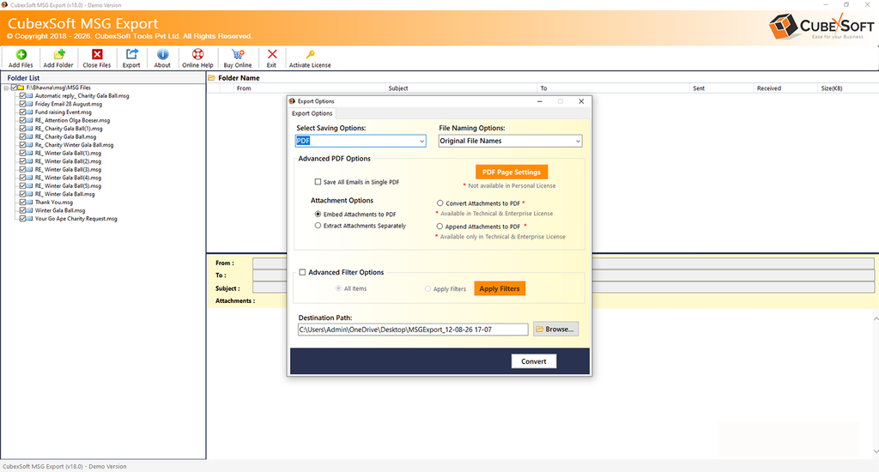Open the About info icon
The width and height of the screenshot is (879, 472).
(162, 54)
